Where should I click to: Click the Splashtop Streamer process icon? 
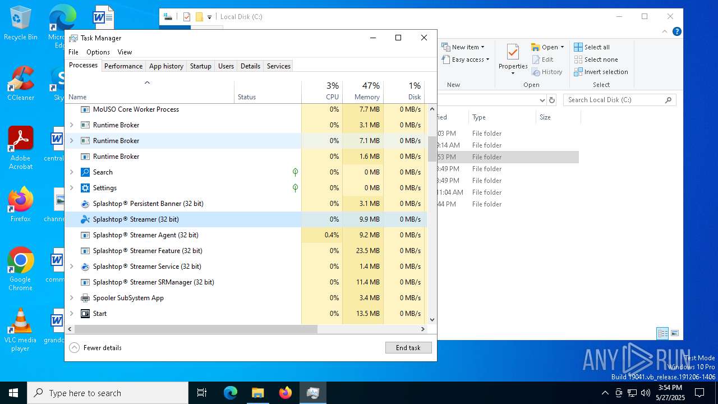85,219
